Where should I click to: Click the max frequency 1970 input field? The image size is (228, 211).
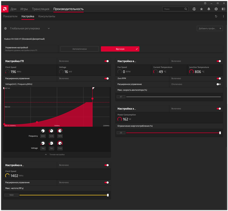click(x=60, y=136)
